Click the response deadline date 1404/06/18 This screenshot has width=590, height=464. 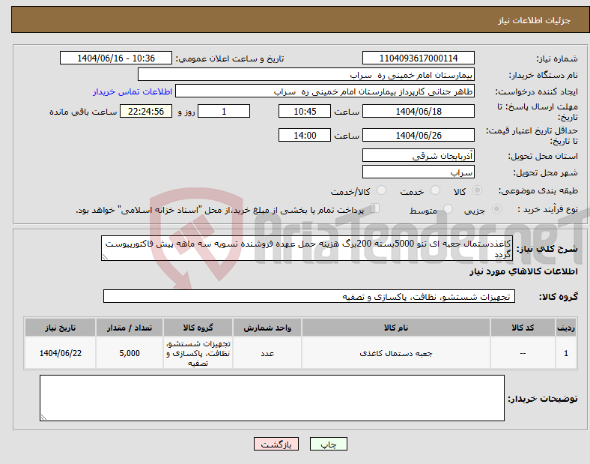(418, 111)
